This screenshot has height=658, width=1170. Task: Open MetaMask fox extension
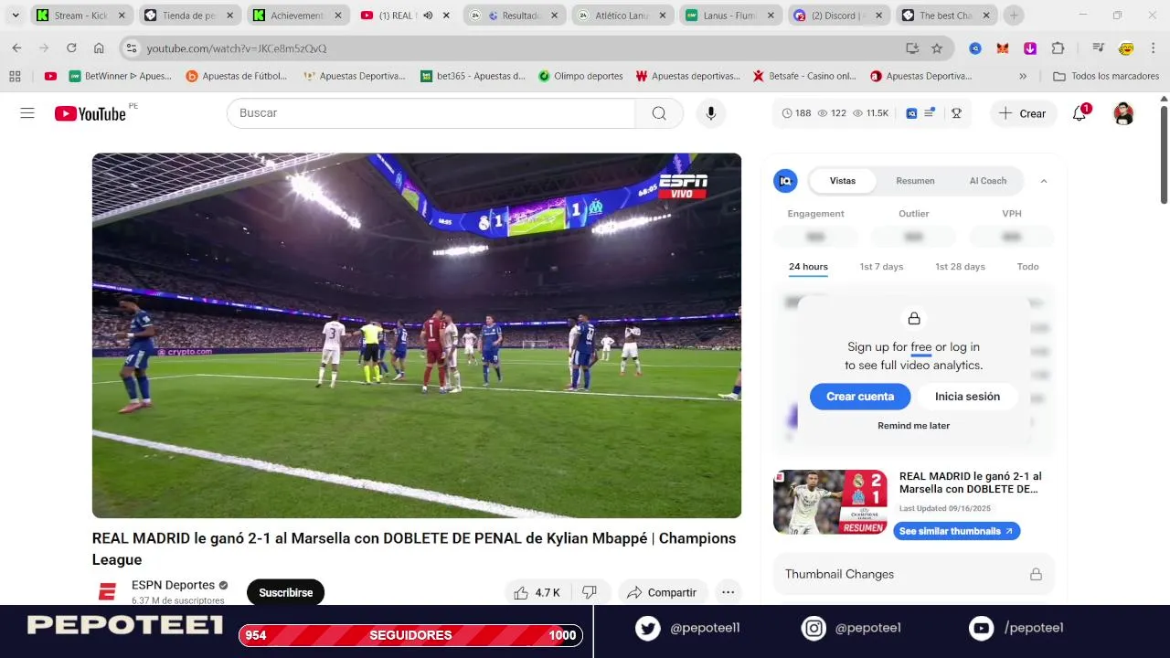click(1003, 48)
